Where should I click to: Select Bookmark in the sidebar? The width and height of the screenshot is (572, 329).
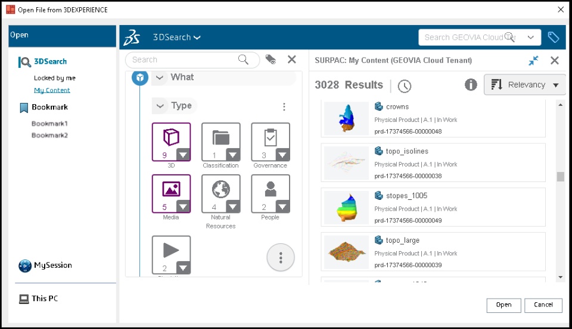point(49,107)
